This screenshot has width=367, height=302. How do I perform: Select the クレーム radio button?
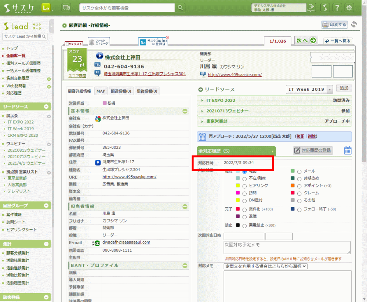[x=299, y=193]
